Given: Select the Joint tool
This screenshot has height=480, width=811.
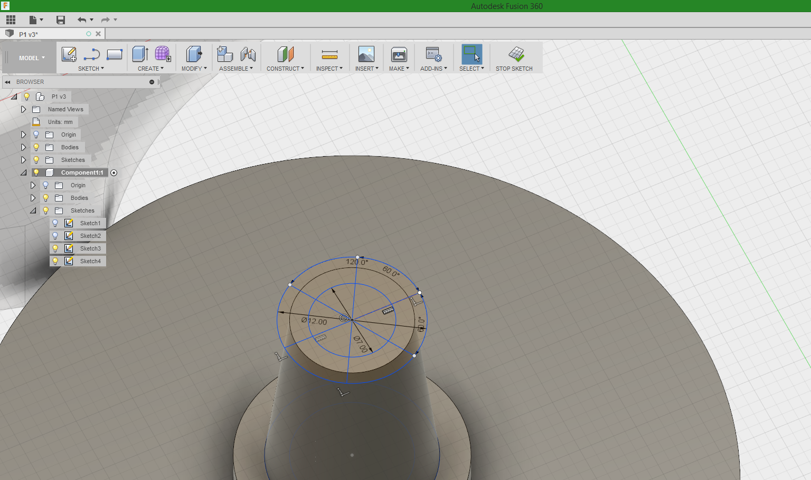Looking at the screenshot, I should (x=248, y=54).
